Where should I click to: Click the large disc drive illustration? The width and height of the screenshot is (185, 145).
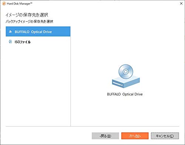[x=126, y=76]
